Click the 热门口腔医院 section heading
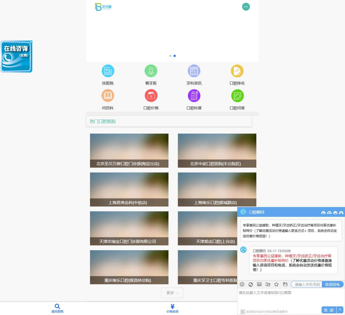Image resolution: width=345 pixels, height=315 pixels. 103,121
